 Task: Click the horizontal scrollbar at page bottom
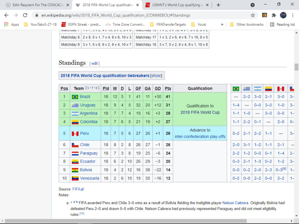pyautogui.click(x=126, y=221)
